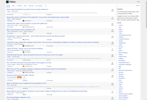Open Left-wing bloc French election article
Image resolution: width=147 pixels, height=100 pixels.
[27, 24]
